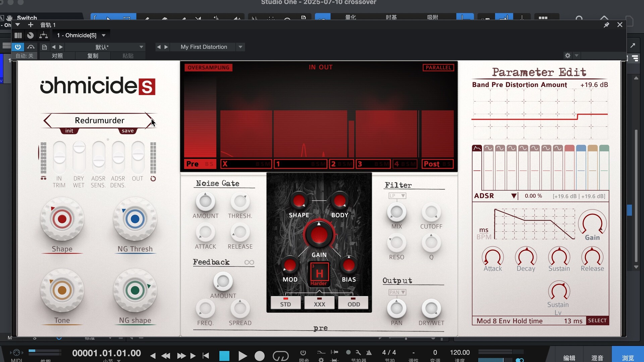Viewport: 644px width, 362px height.
Task: Select the green macro modulator tab
Action: coord(604,148)
